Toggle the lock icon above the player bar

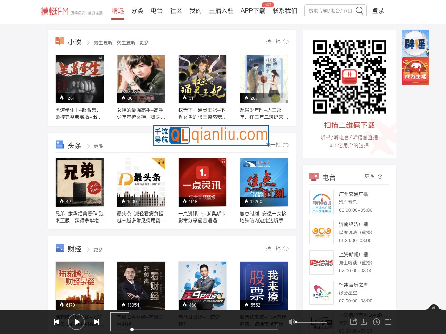pos(433,308)
